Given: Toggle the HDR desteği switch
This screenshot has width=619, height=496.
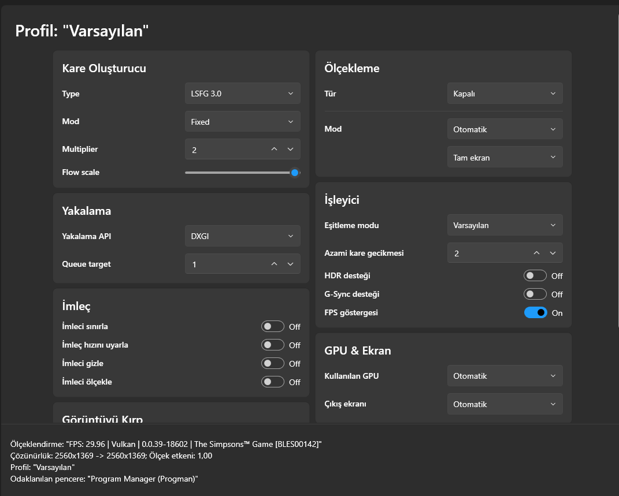Looking at the screenshot, I should pos(535,276).
